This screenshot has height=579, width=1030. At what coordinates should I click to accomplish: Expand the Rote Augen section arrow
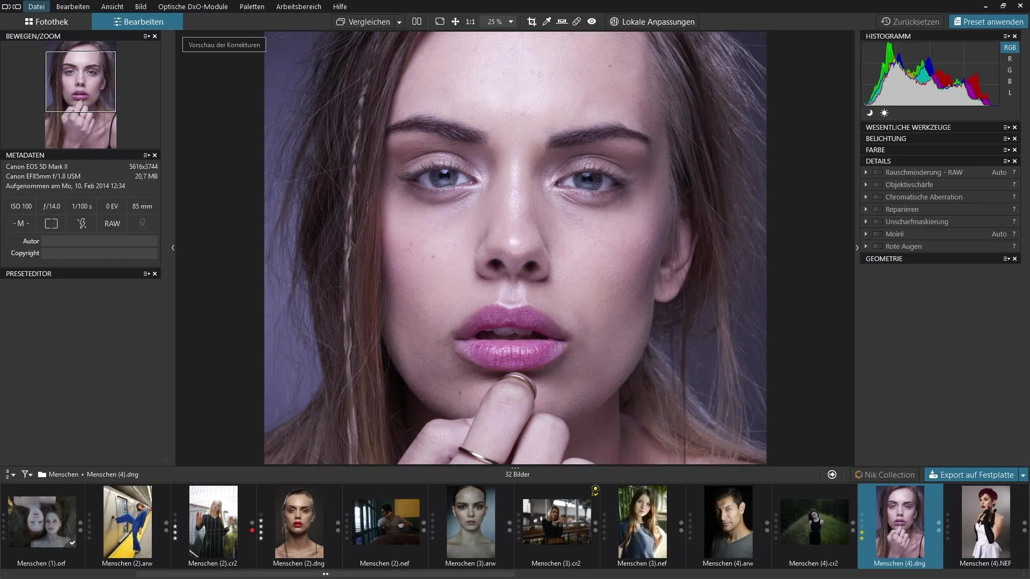[x=866, y=247]
